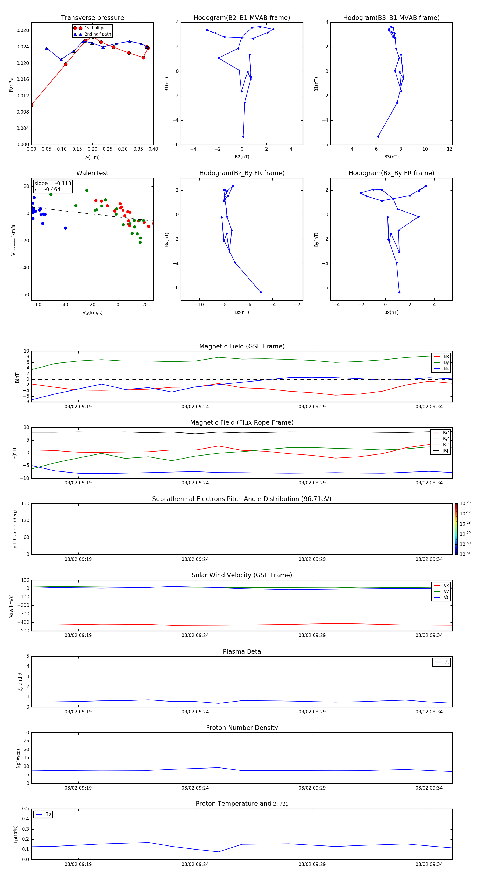The height and width of the screenshot is (888, 484).
Task: Click the "r = -0.464" annotation
Action: coord(48,189)
